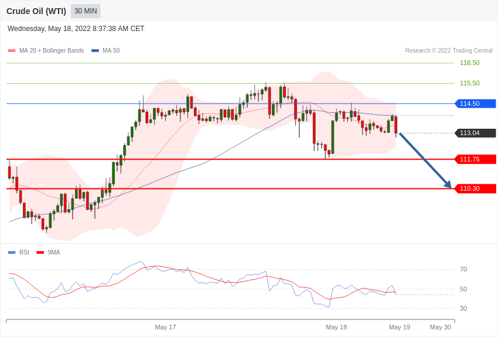Click the 115.50 resistance level label

pyautogui.click(x=469, y=83)
